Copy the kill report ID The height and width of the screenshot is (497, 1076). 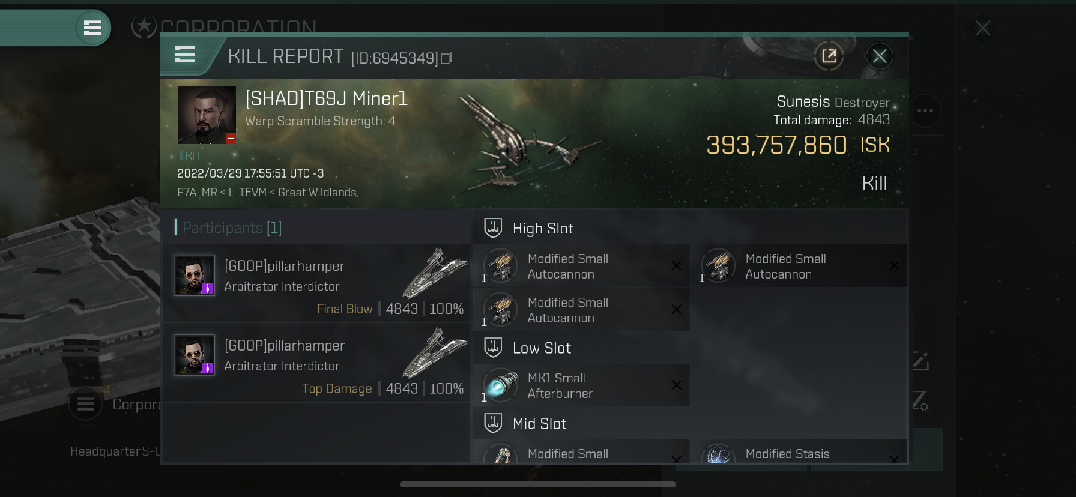point(446,58)
